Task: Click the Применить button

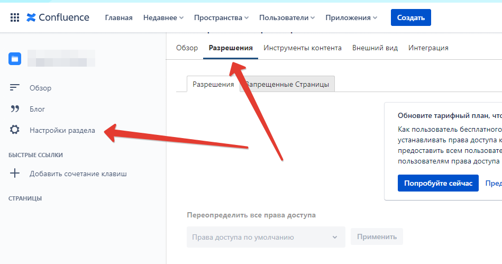Action: pos(377,237)
